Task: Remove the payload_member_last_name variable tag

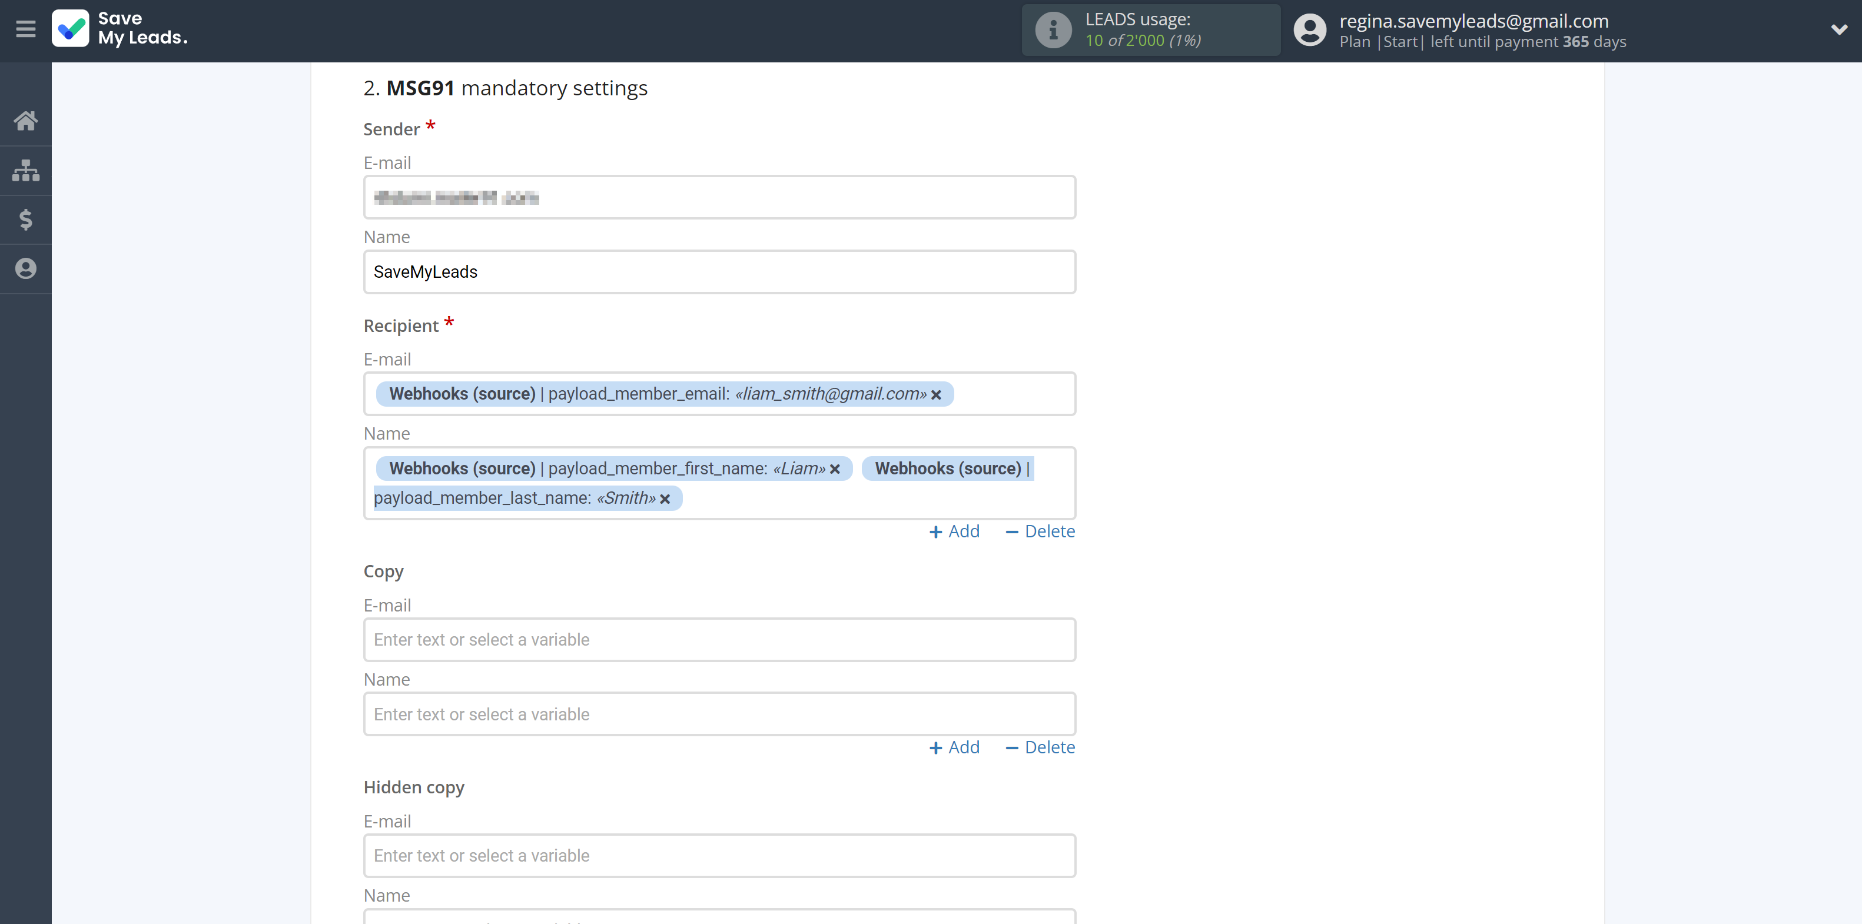Action: 665,499
